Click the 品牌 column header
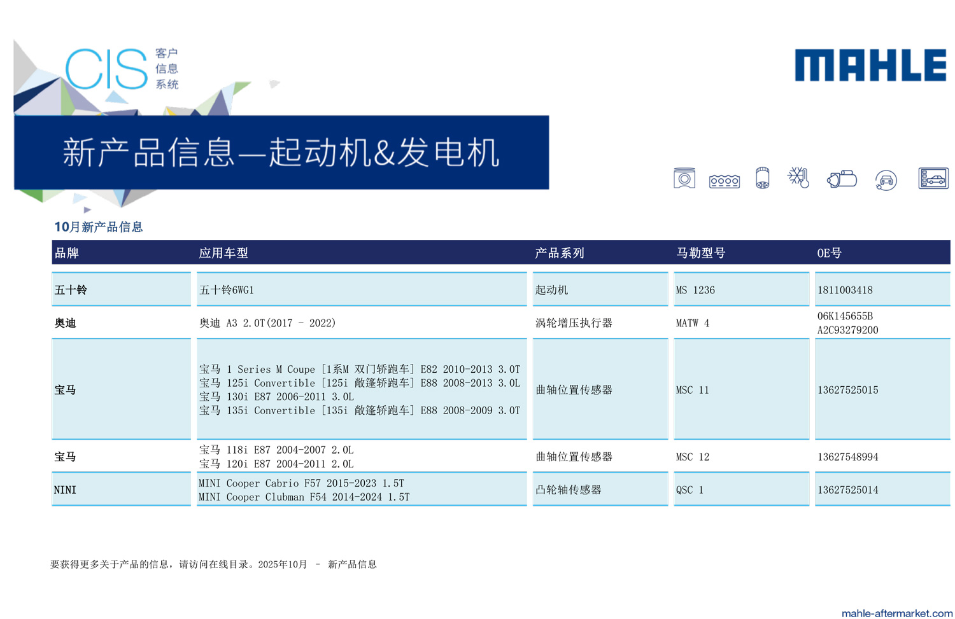This screenshot has height=619, width=955. click(67, 253)
